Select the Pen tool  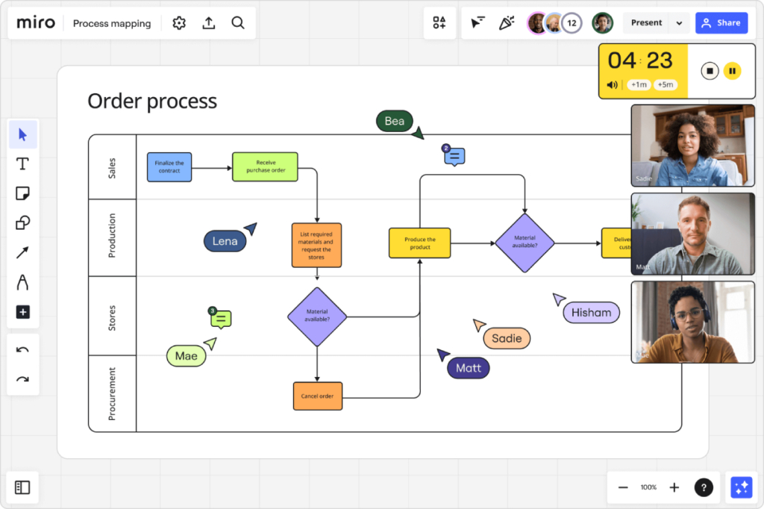pos(22,282)
